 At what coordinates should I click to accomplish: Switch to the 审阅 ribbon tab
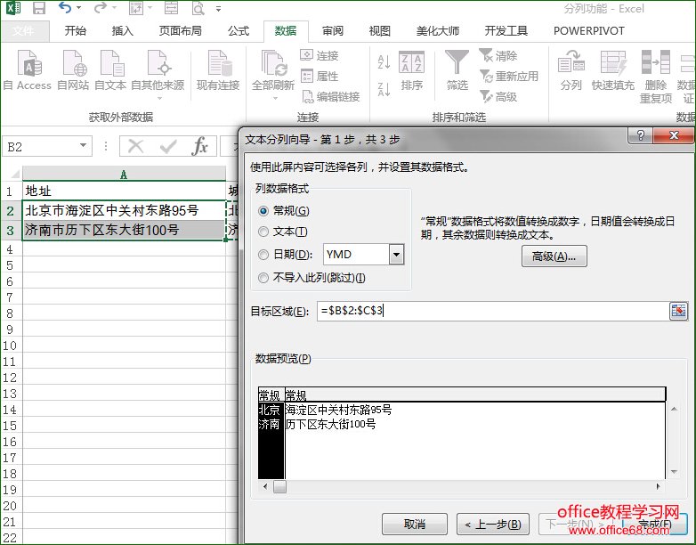pos(333,30)
